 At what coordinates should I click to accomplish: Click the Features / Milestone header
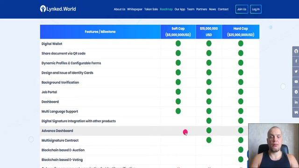pyautogui.click(x=100, y=32)
